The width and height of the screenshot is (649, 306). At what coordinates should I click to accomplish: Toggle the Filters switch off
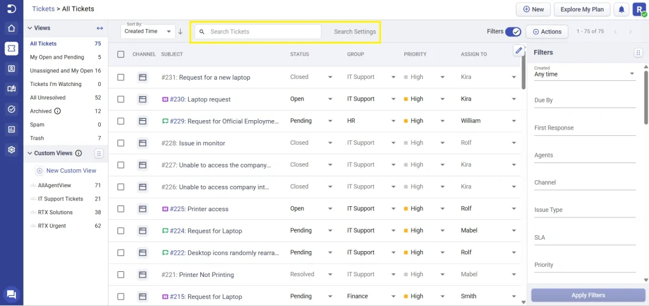tap(513, 32)
